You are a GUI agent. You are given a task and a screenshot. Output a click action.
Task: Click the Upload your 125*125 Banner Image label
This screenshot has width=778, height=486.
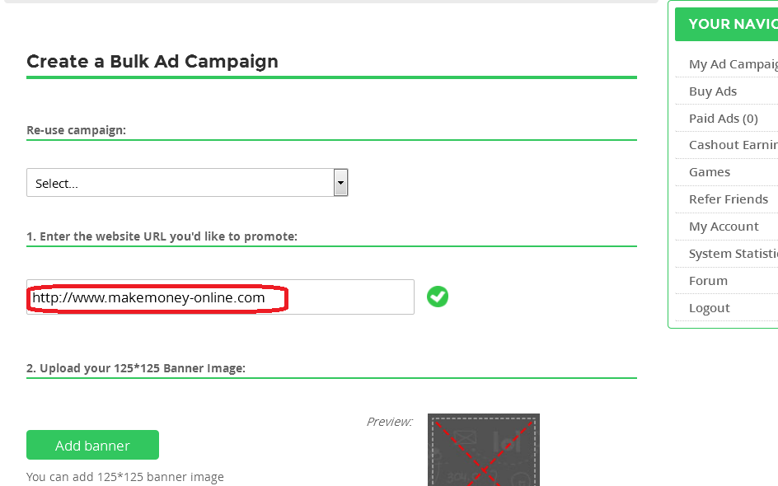136,368
